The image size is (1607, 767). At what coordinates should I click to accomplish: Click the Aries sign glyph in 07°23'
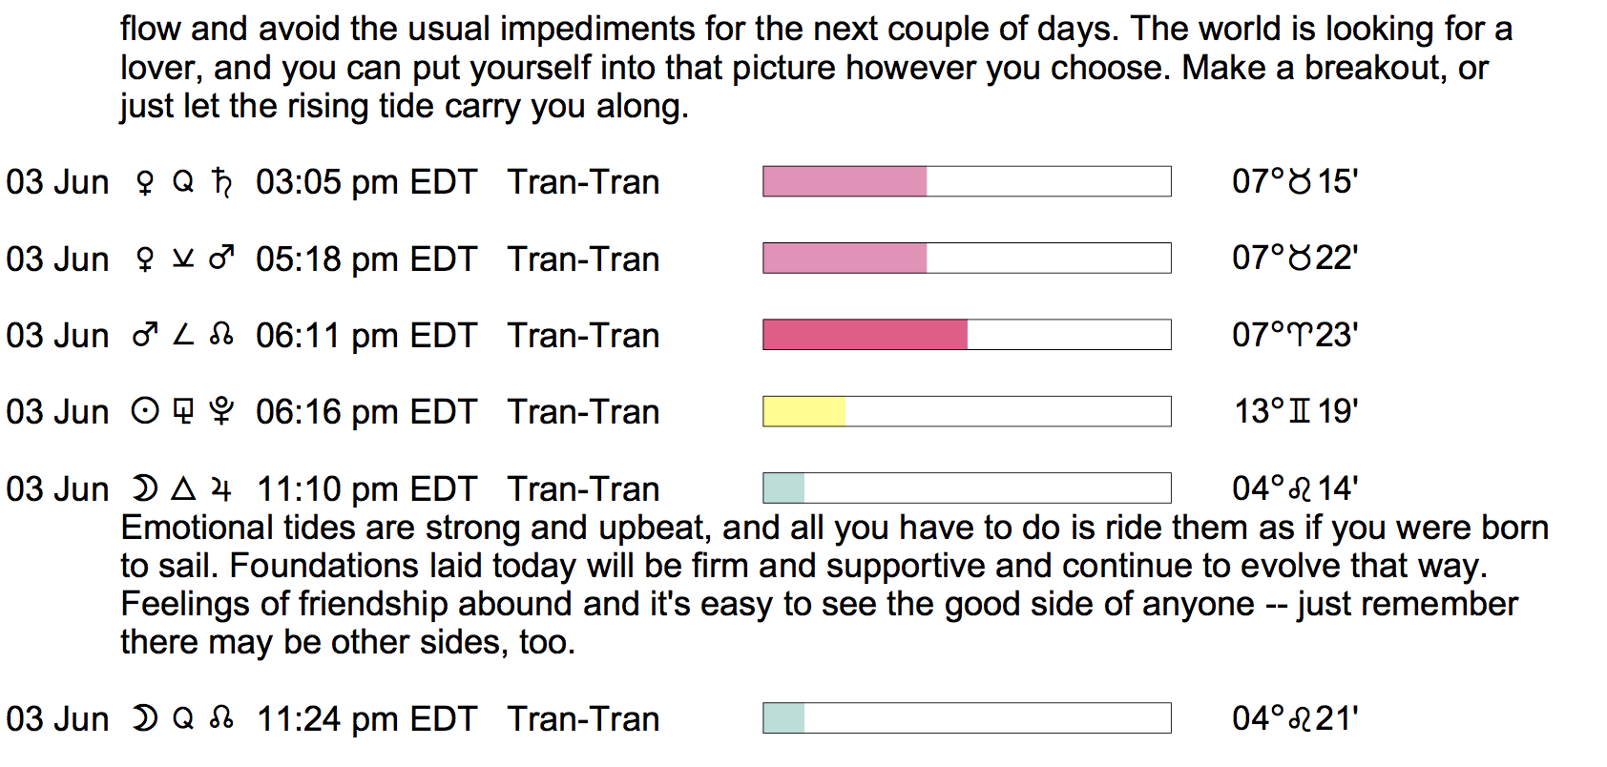point(1301,335)
